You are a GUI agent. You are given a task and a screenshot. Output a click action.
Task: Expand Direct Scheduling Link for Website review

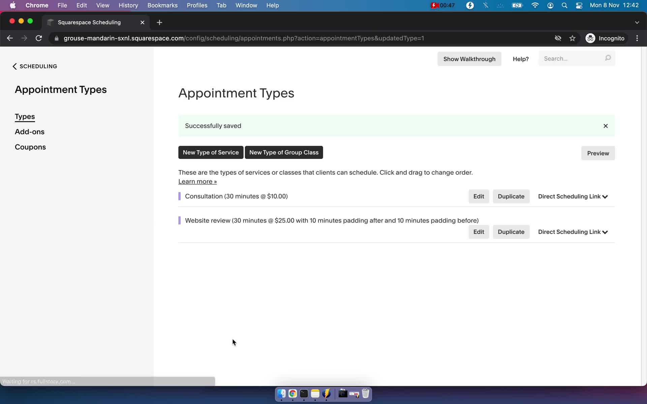click(573, 232)
